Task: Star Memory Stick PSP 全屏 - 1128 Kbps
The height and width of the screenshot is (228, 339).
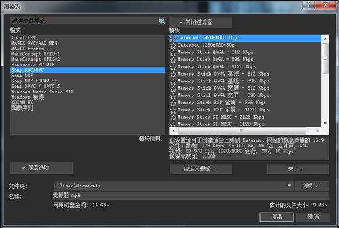Action: (173, 110)
